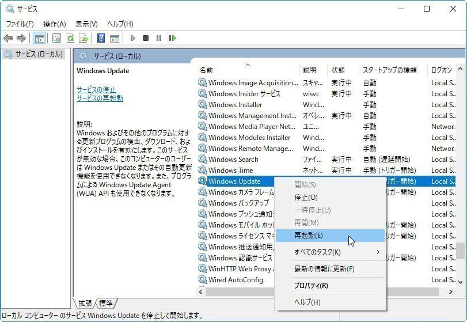Viewport: 467px width, 322px height.
Task: Click the Stop service square icon
Action: (146, 38)
